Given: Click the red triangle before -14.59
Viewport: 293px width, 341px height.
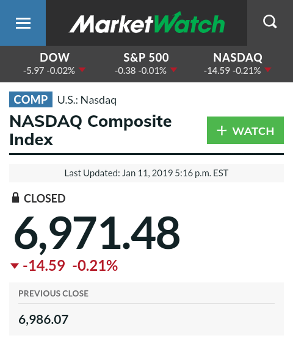Looking at the screenshot, I should [x=15, y=266].
